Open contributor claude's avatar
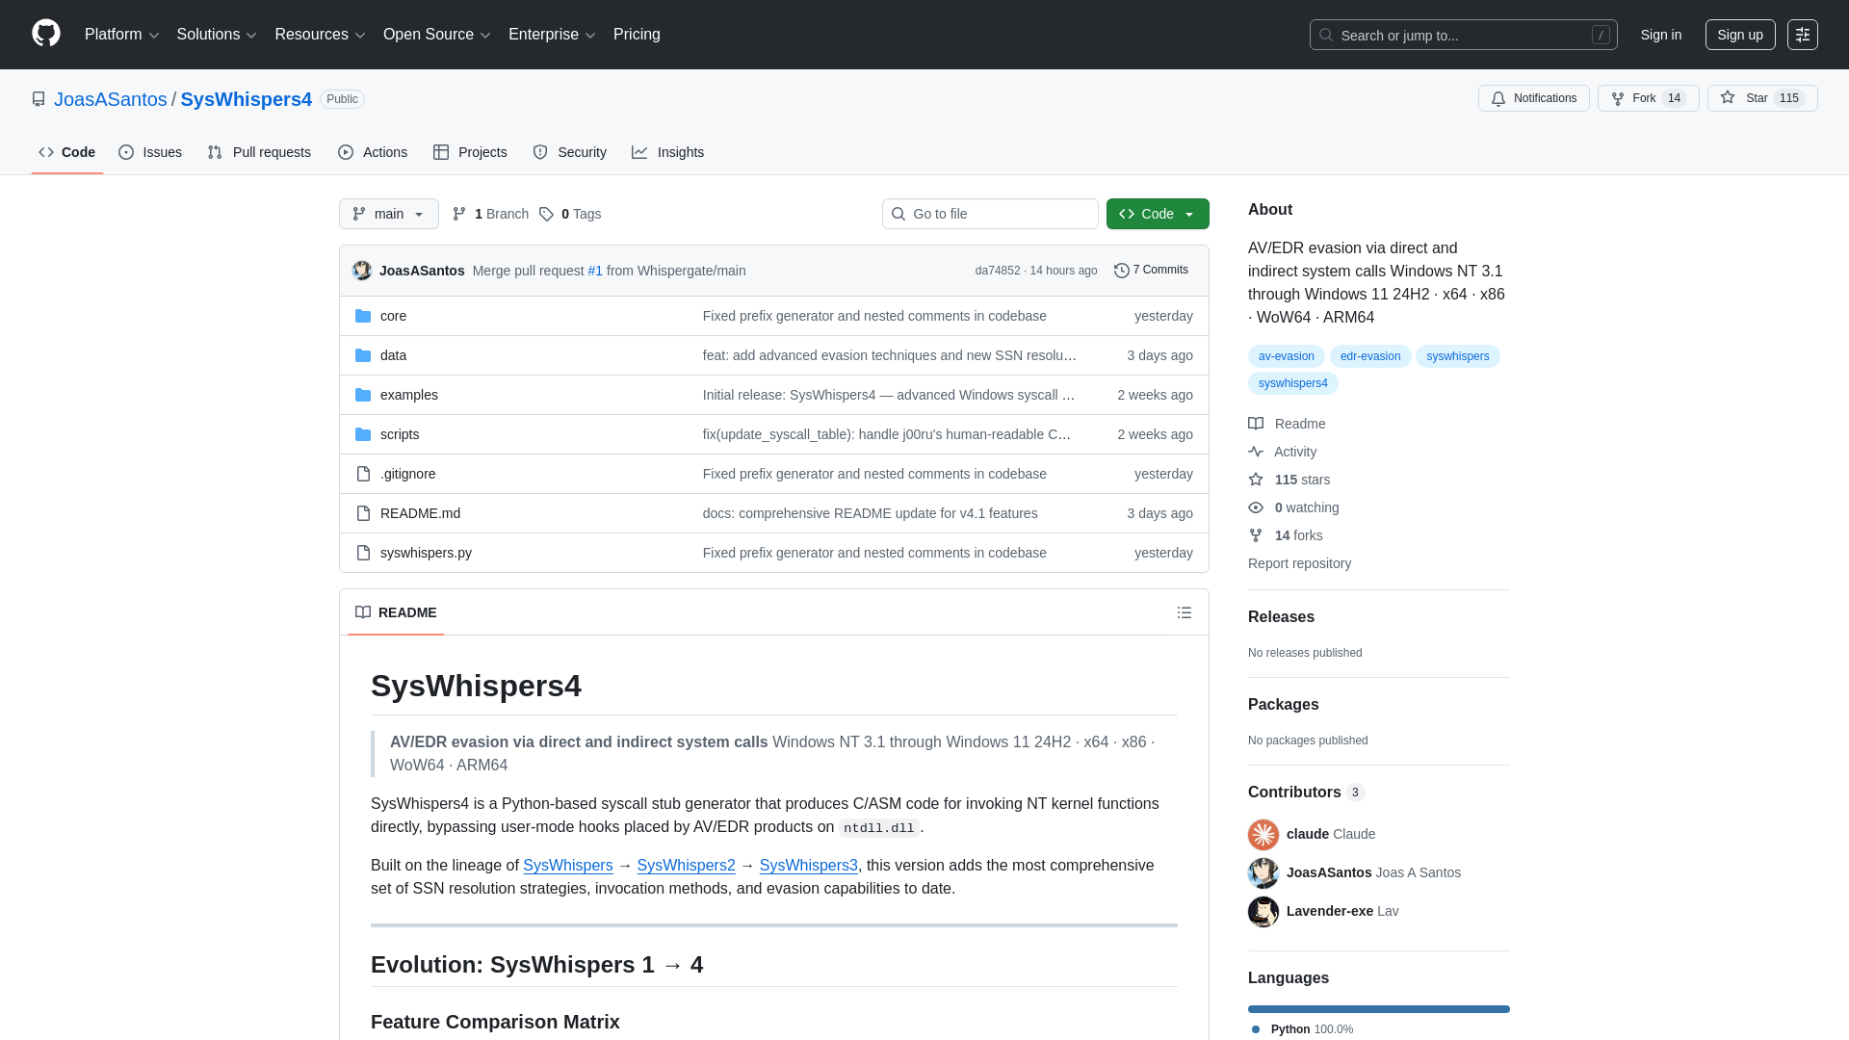Screen dimensions: 1849x1040 pos(1263,834)
